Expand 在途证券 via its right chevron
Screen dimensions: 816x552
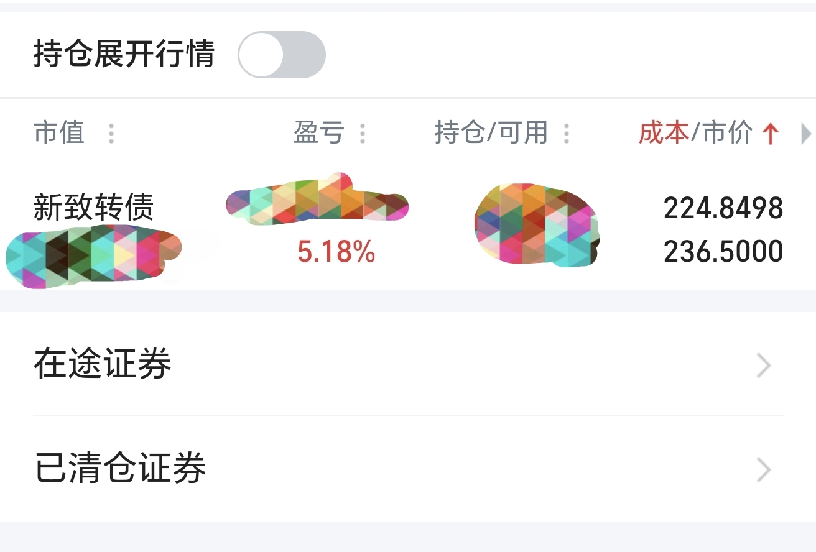pyautogui.click(x=764, y=366)
